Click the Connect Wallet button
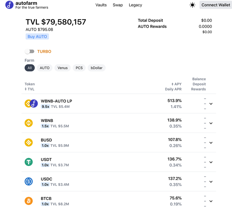 click(x=216, y=5)
